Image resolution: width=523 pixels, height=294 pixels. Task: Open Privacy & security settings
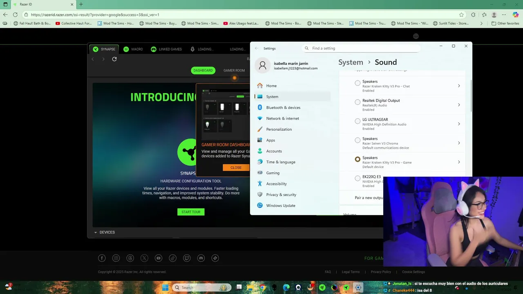pos(292,195)
